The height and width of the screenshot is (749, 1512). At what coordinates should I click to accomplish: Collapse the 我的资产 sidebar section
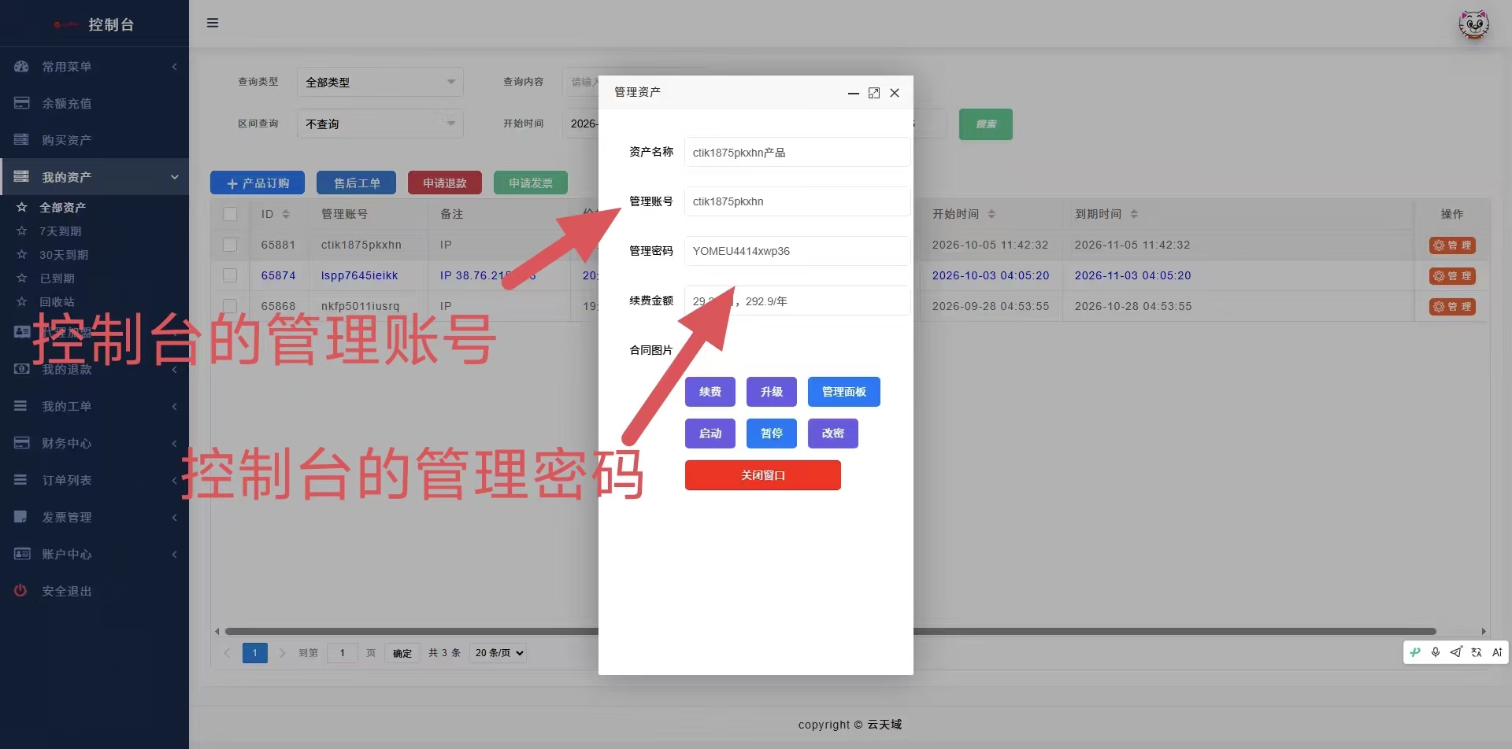[94, 177]
